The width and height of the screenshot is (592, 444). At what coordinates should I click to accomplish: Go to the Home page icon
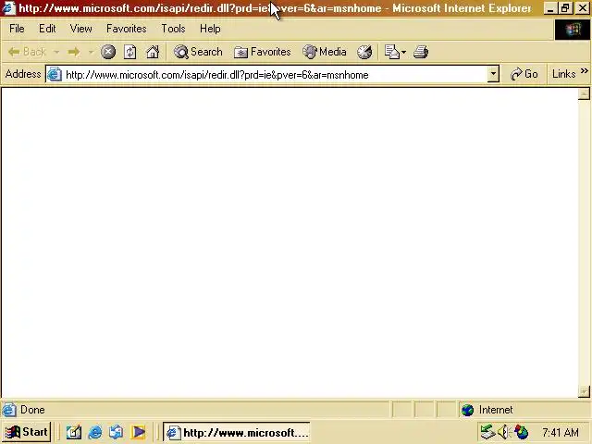[x=153, y=52]
